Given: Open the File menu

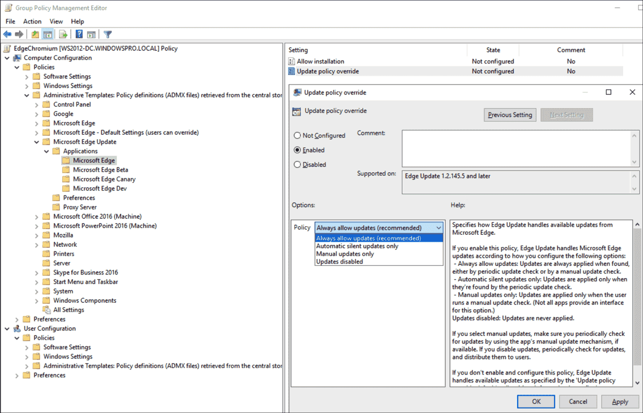Looking at the screenshot, I should 10,21.
